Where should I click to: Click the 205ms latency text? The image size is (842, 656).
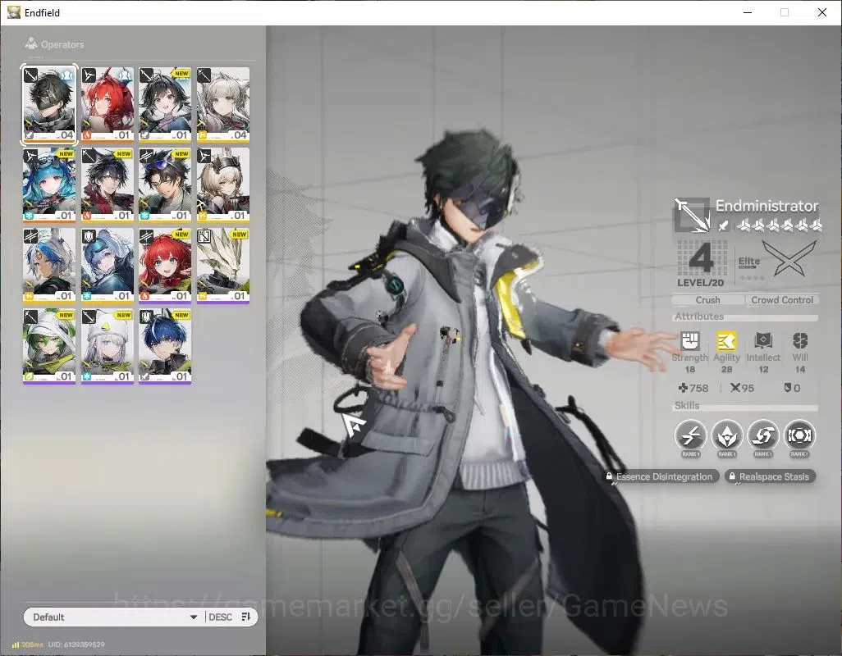point(32,645)
